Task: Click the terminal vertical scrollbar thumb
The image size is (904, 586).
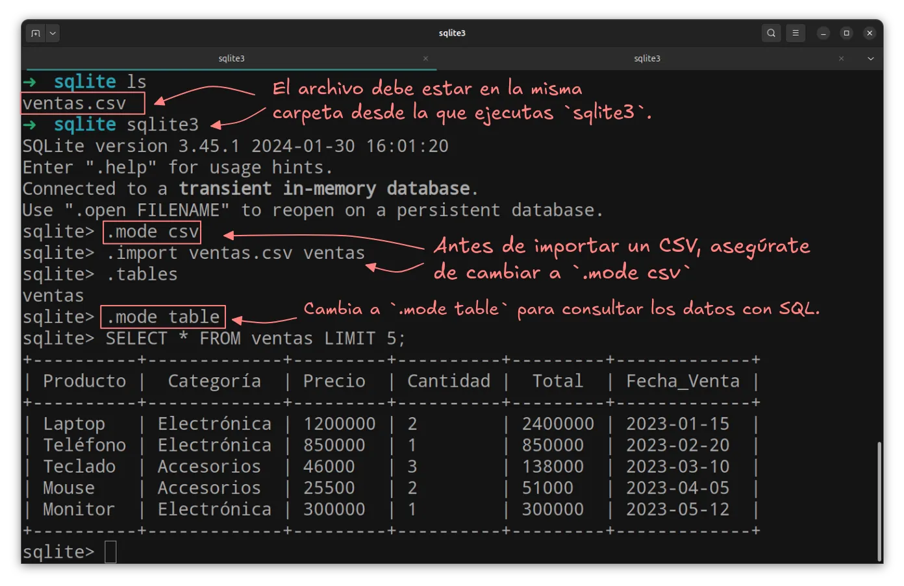Action: click(x=879, y=500)
